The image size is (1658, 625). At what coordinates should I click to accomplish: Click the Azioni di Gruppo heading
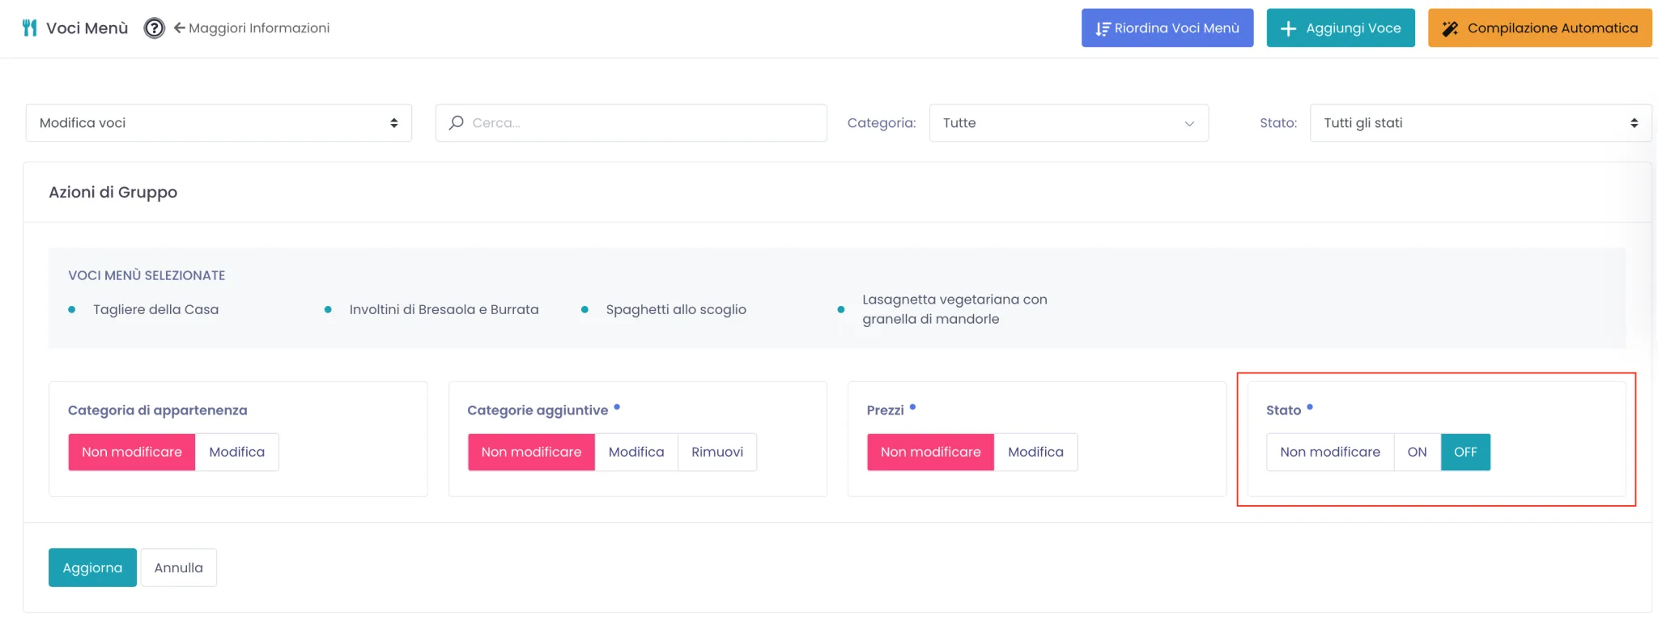coord(113,192)
